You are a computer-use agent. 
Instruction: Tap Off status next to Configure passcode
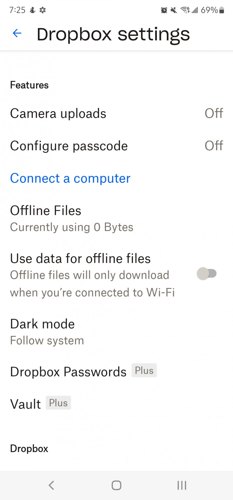pyautogui.click(x=214, y=146)
